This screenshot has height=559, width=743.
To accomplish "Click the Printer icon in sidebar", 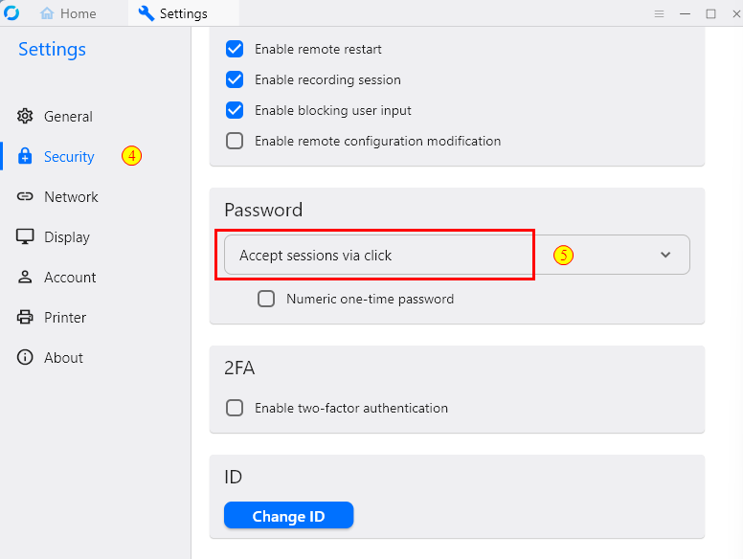I will 25,317.
